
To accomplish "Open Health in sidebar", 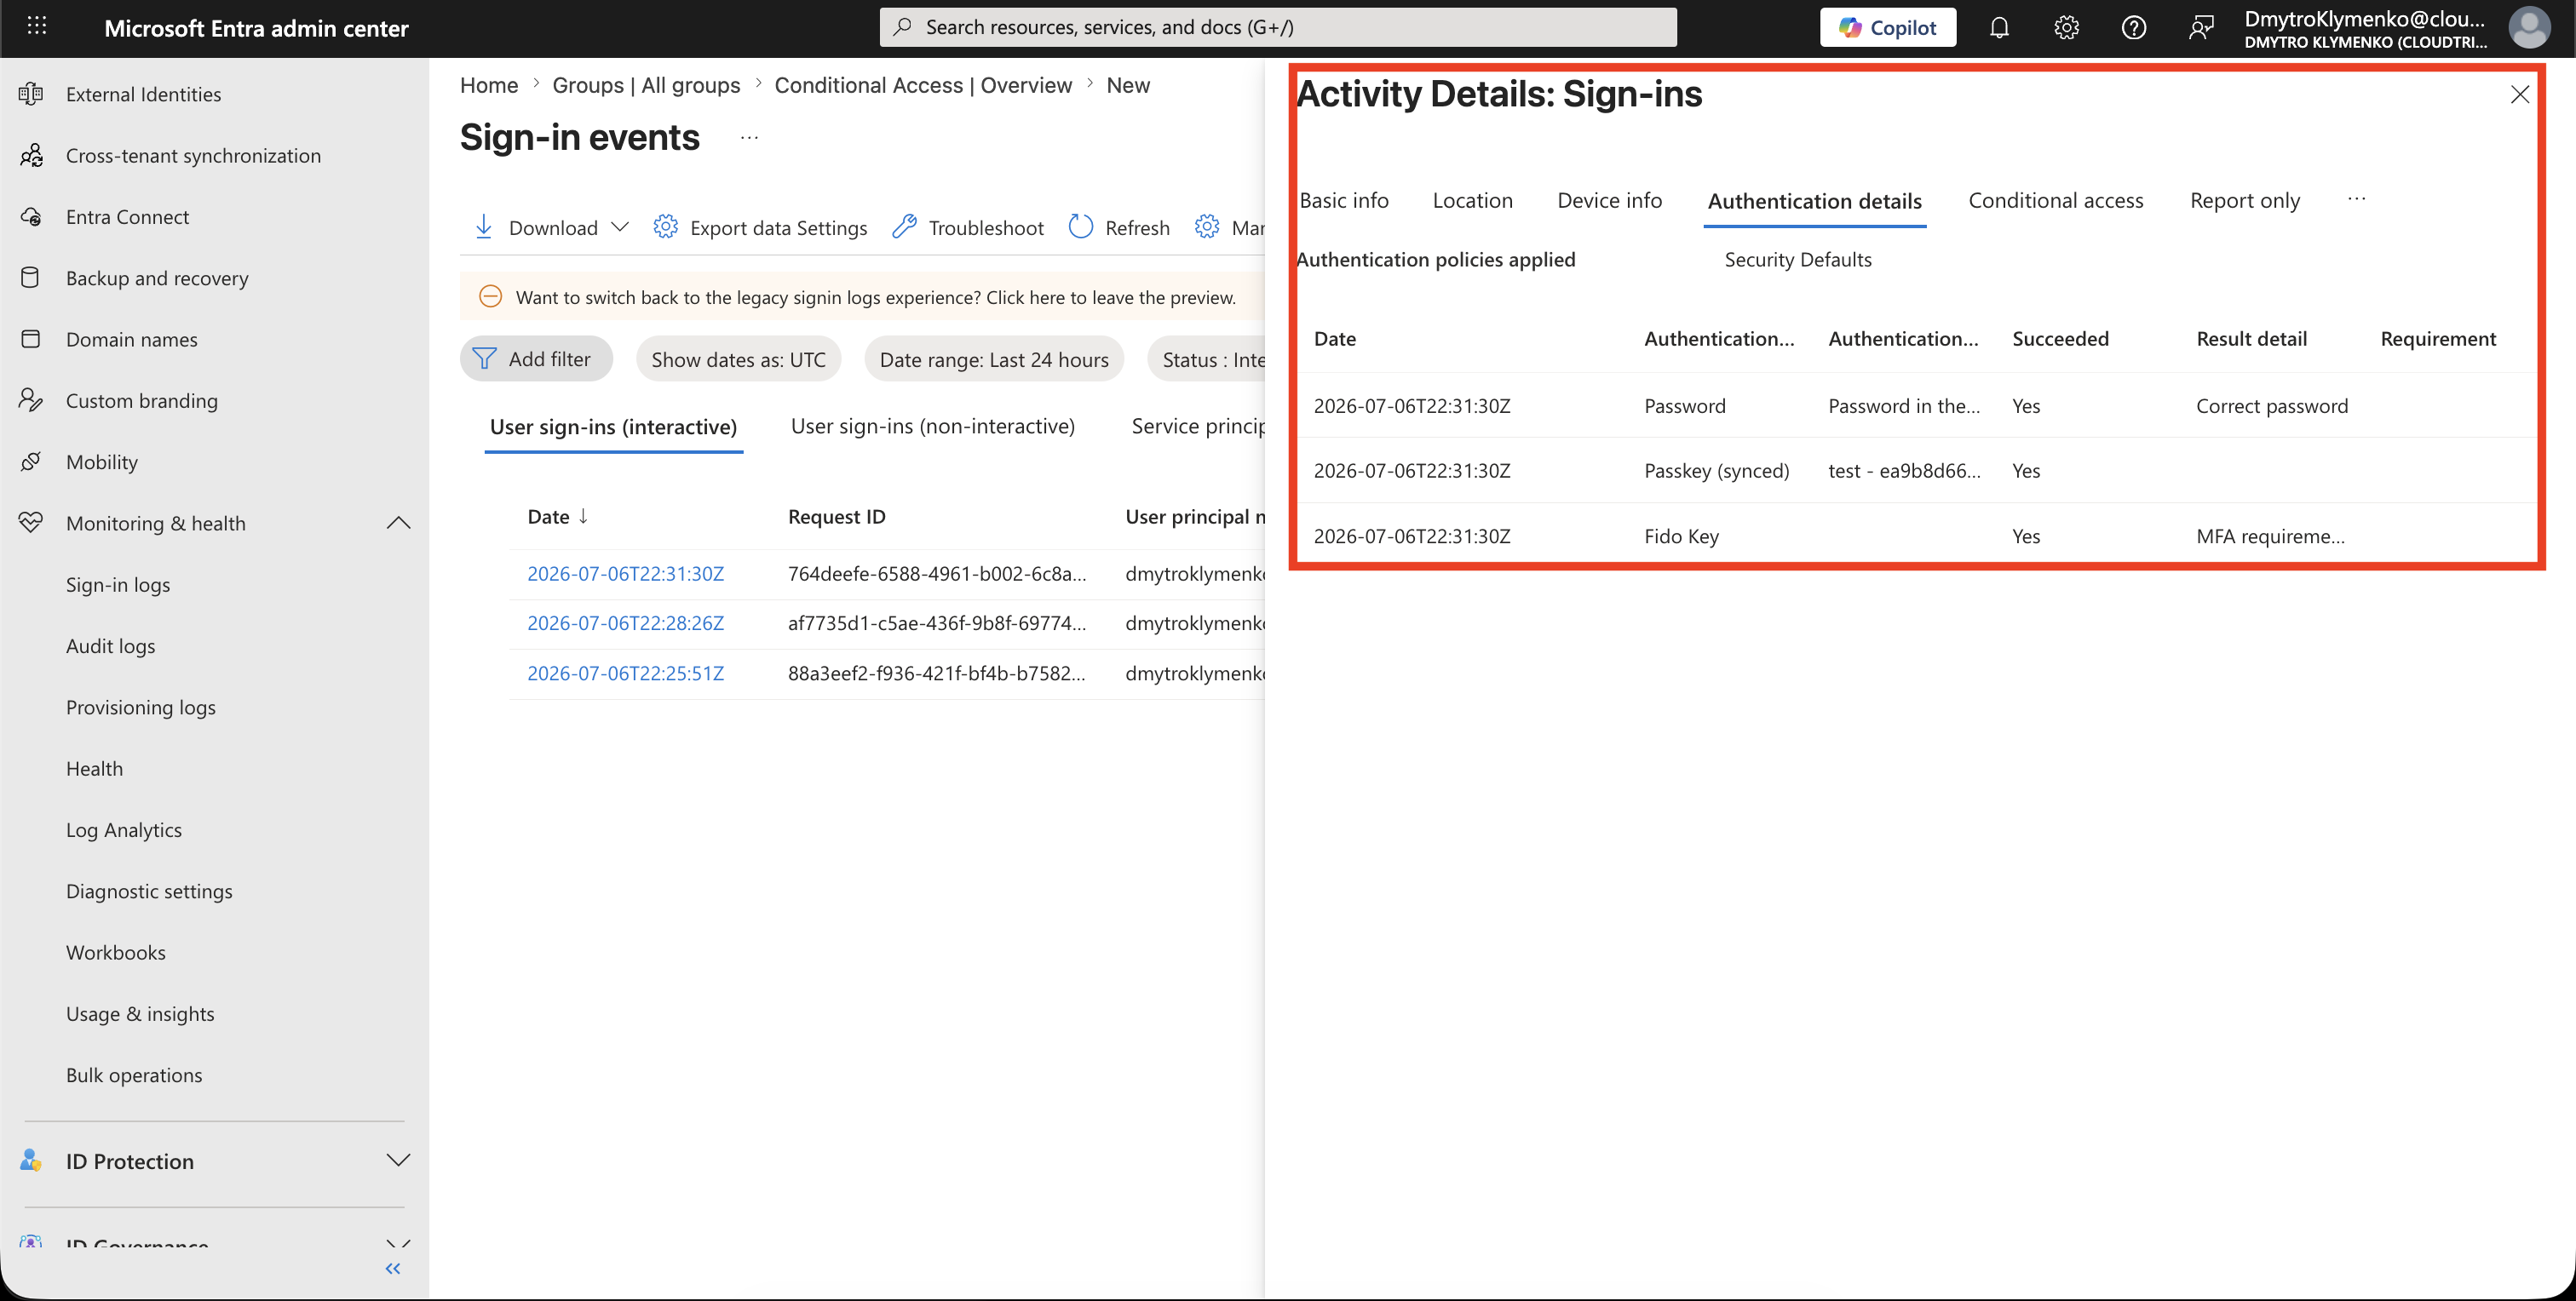I will pos(95,768).
